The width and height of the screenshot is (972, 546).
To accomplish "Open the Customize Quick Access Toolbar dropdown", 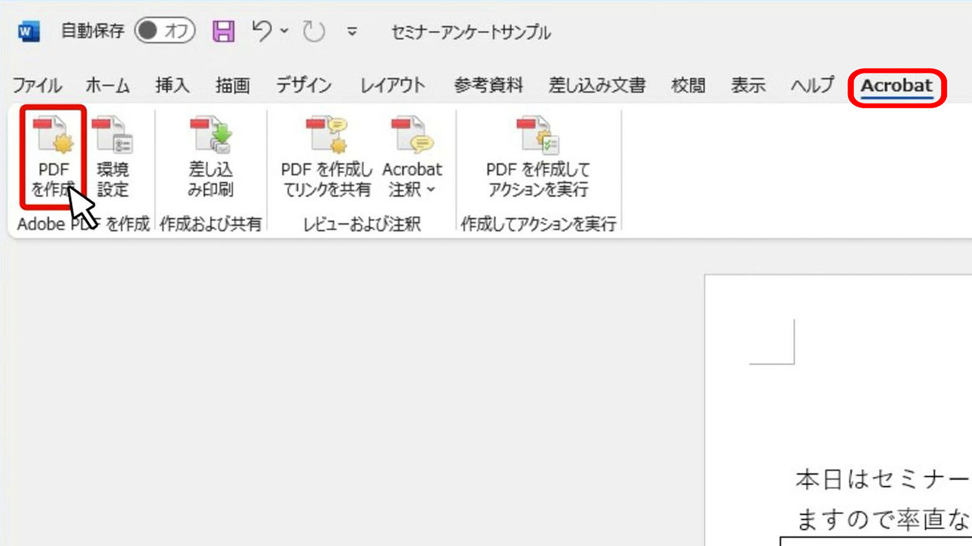I will pyautogui.click(x=352, y=32).
